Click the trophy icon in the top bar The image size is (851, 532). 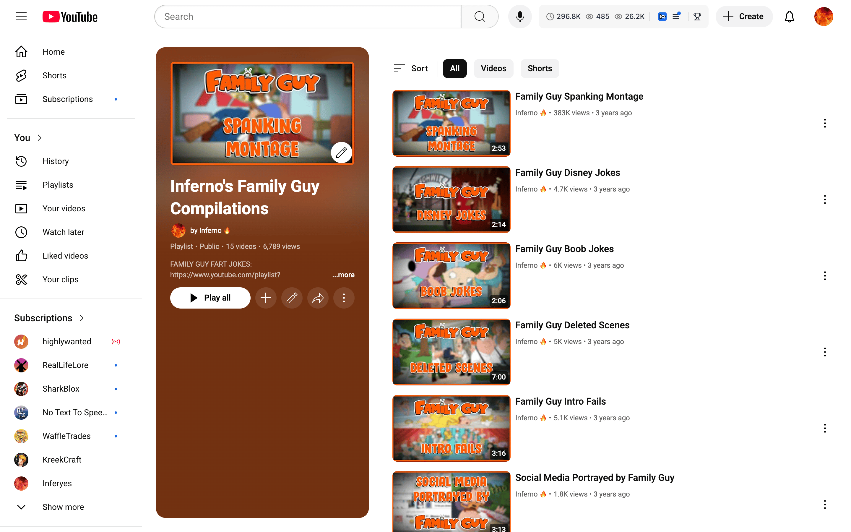click(x=697, y=17)
